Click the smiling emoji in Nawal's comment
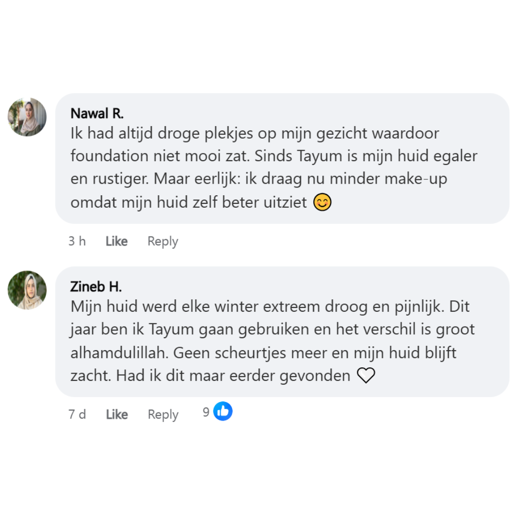518x518 pixels. (322, 203)
